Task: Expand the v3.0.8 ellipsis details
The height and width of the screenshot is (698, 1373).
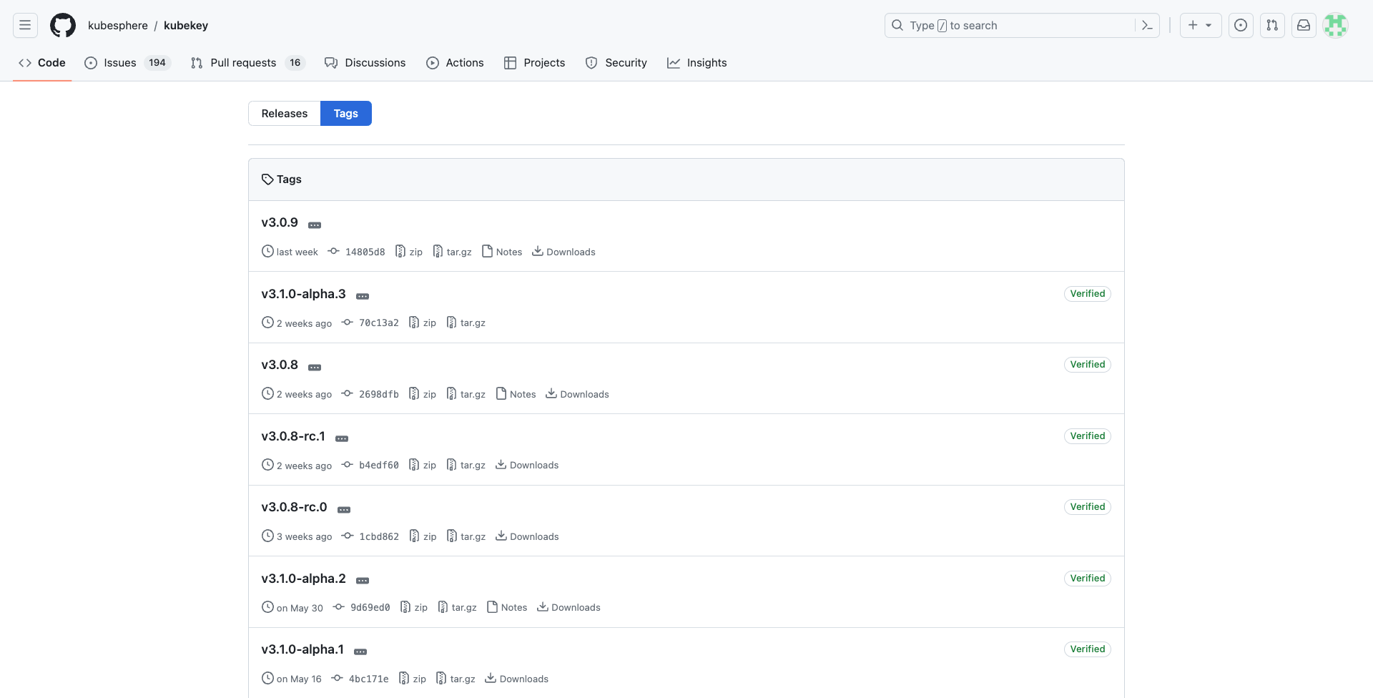Action: click(315, 368)
